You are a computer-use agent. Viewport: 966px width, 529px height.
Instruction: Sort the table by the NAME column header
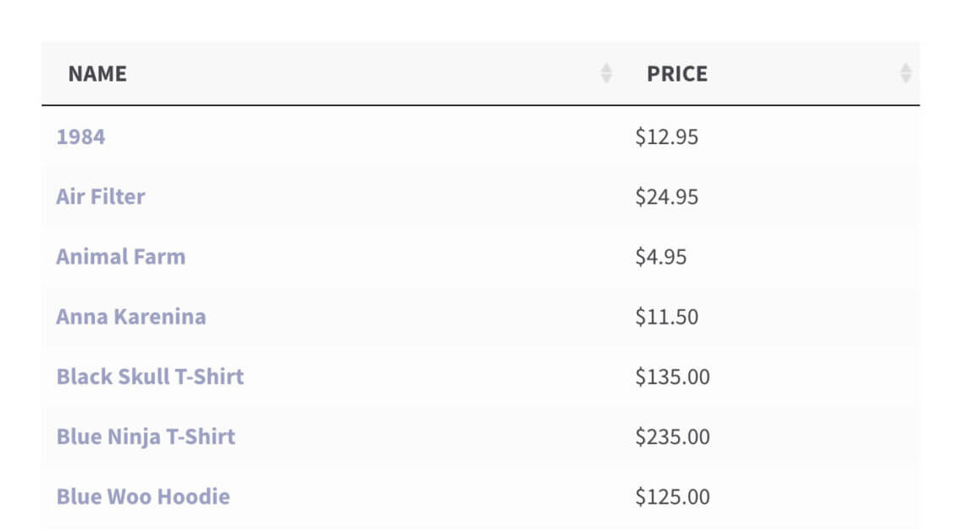(96, 74)
